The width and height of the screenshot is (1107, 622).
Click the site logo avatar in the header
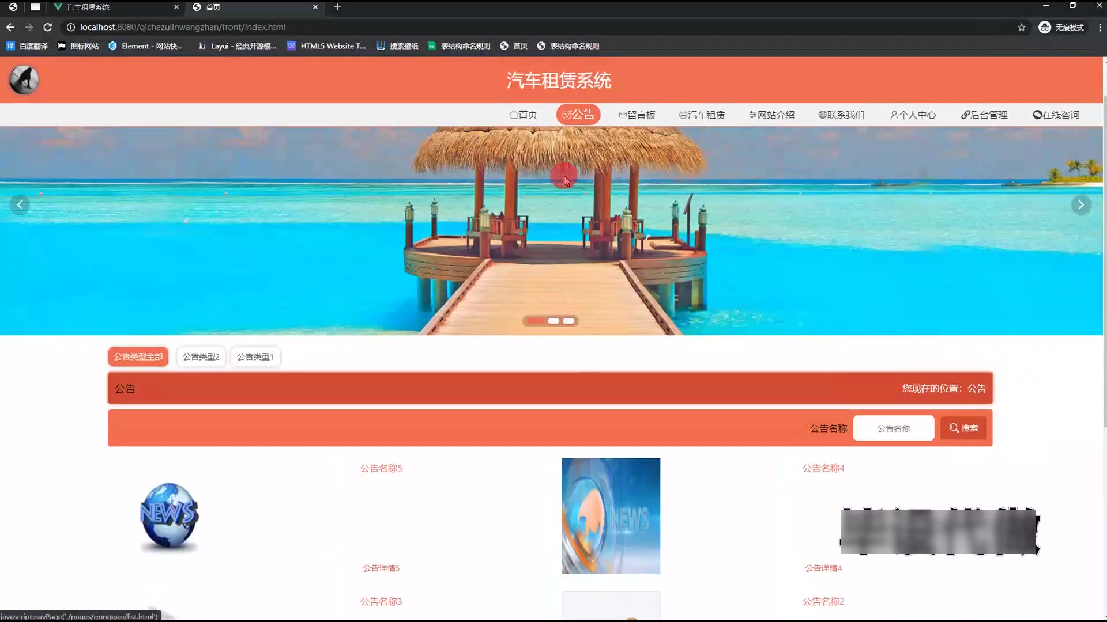[x=24, y=80]
